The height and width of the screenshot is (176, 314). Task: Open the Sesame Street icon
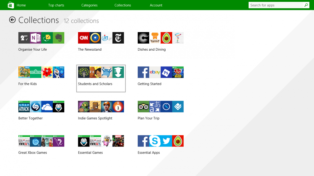point(36,72)
